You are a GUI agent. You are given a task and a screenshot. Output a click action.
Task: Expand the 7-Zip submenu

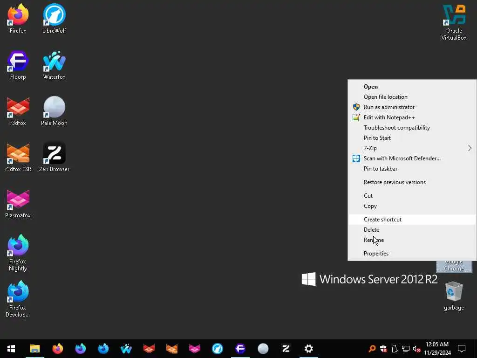pos(412,148)
